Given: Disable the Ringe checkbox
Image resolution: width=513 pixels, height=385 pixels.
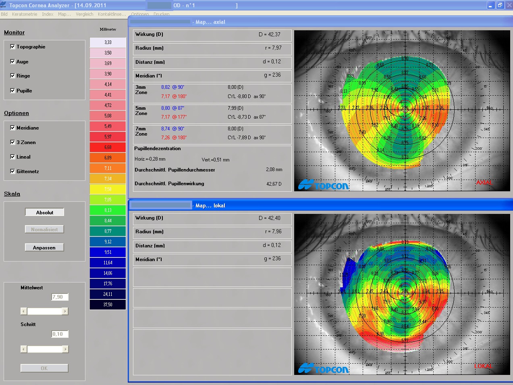Looking at the screenshot, I should [x=12, y=76].
